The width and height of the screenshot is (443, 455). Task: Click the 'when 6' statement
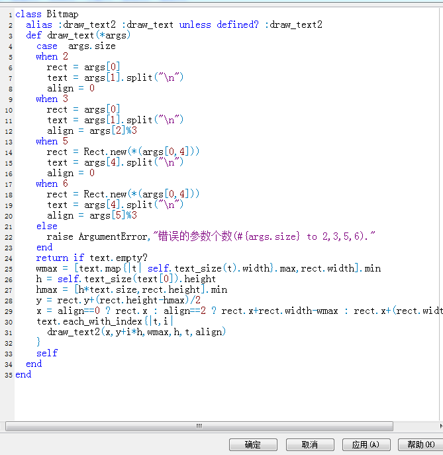[x=52, y=183]
